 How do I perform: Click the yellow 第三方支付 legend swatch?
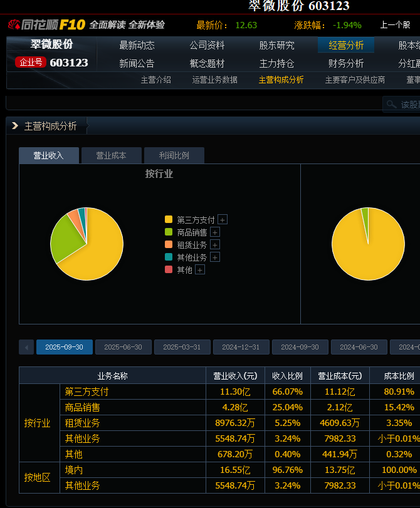[x=169, y=219]
